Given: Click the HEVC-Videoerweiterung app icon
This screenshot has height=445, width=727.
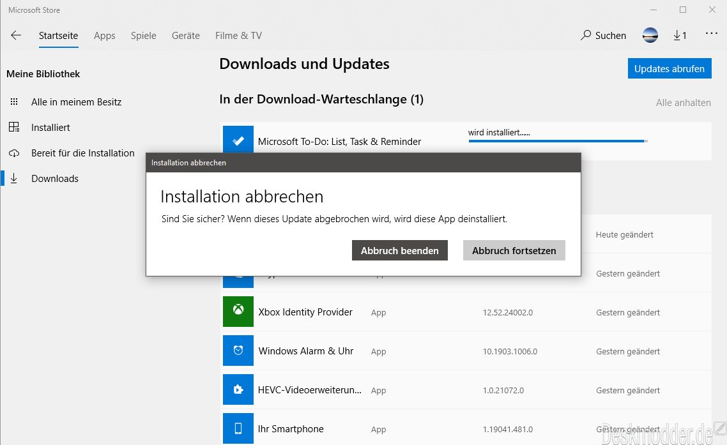Looking at the screenshot, I should pos(238,389).
